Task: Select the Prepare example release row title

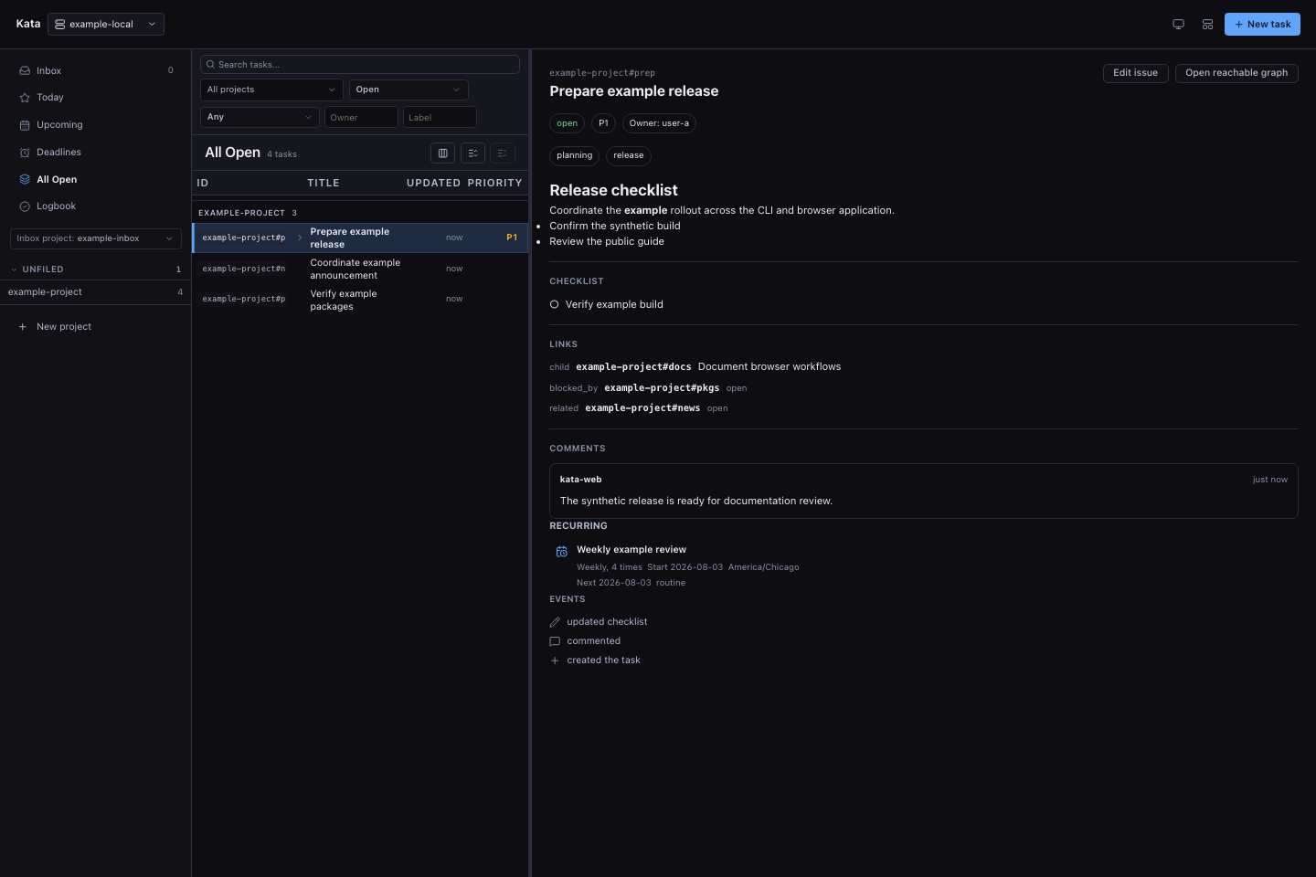Action: point(349,238)
